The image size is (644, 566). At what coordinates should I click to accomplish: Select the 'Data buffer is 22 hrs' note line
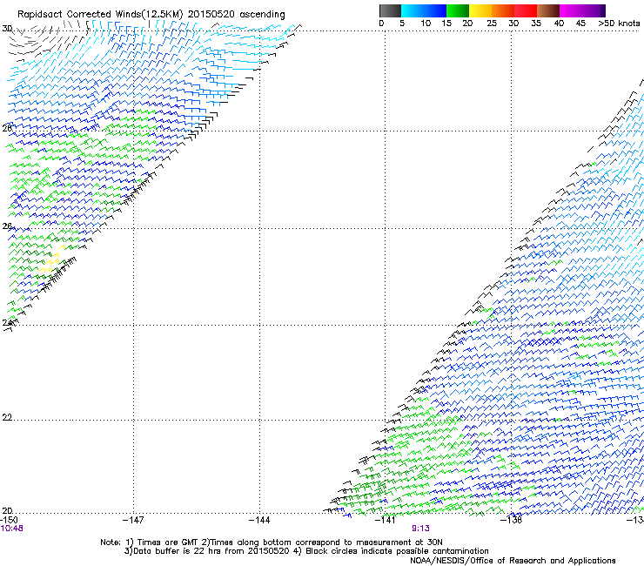306,551
